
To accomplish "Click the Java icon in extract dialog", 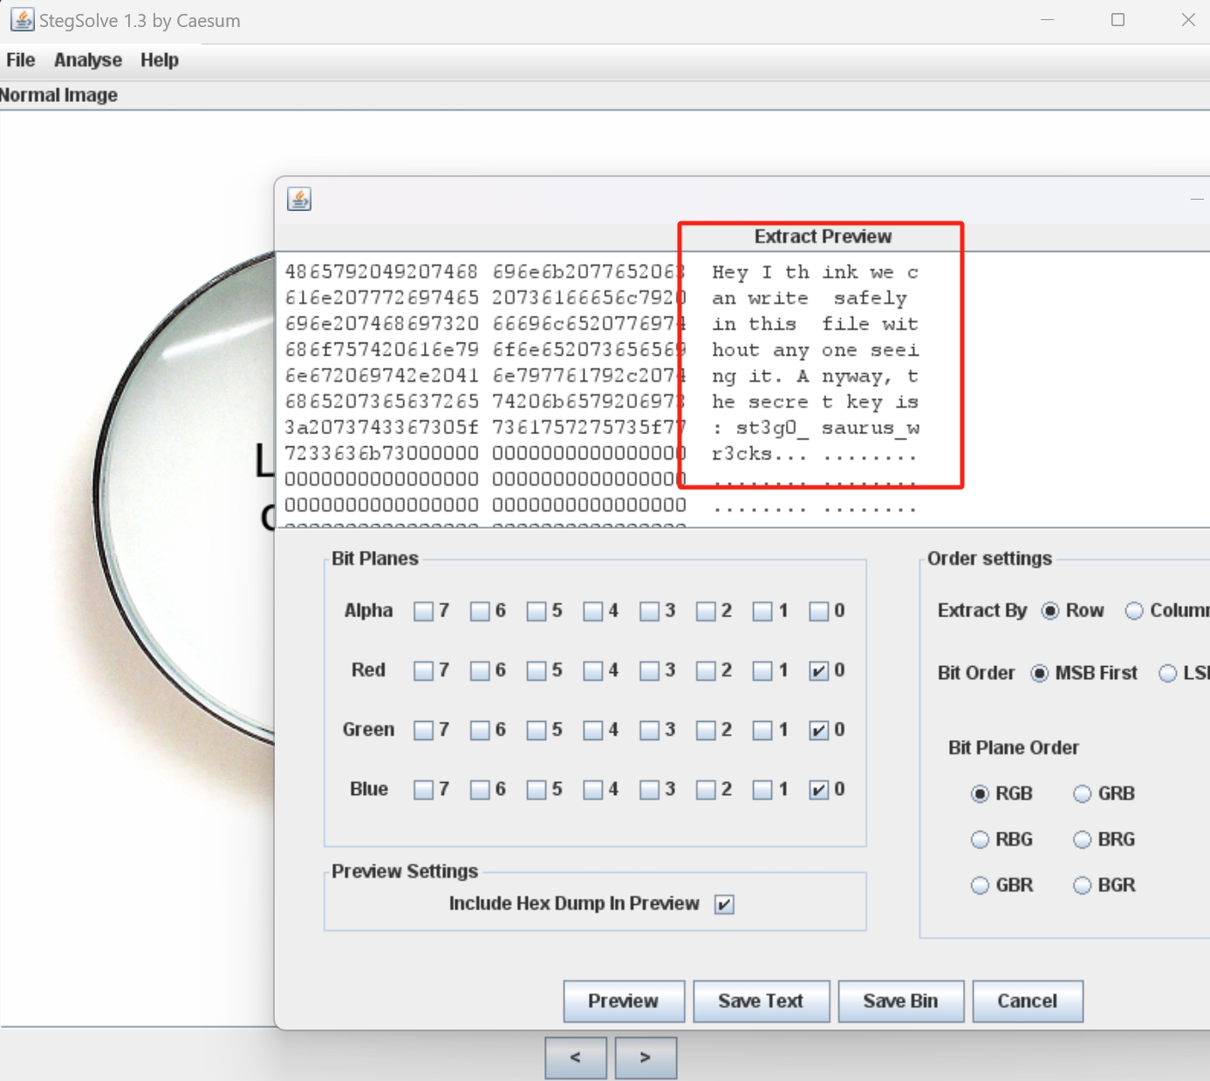I will 299,199.
